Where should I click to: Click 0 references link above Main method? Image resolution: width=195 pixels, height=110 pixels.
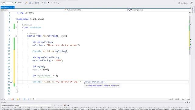32,33
